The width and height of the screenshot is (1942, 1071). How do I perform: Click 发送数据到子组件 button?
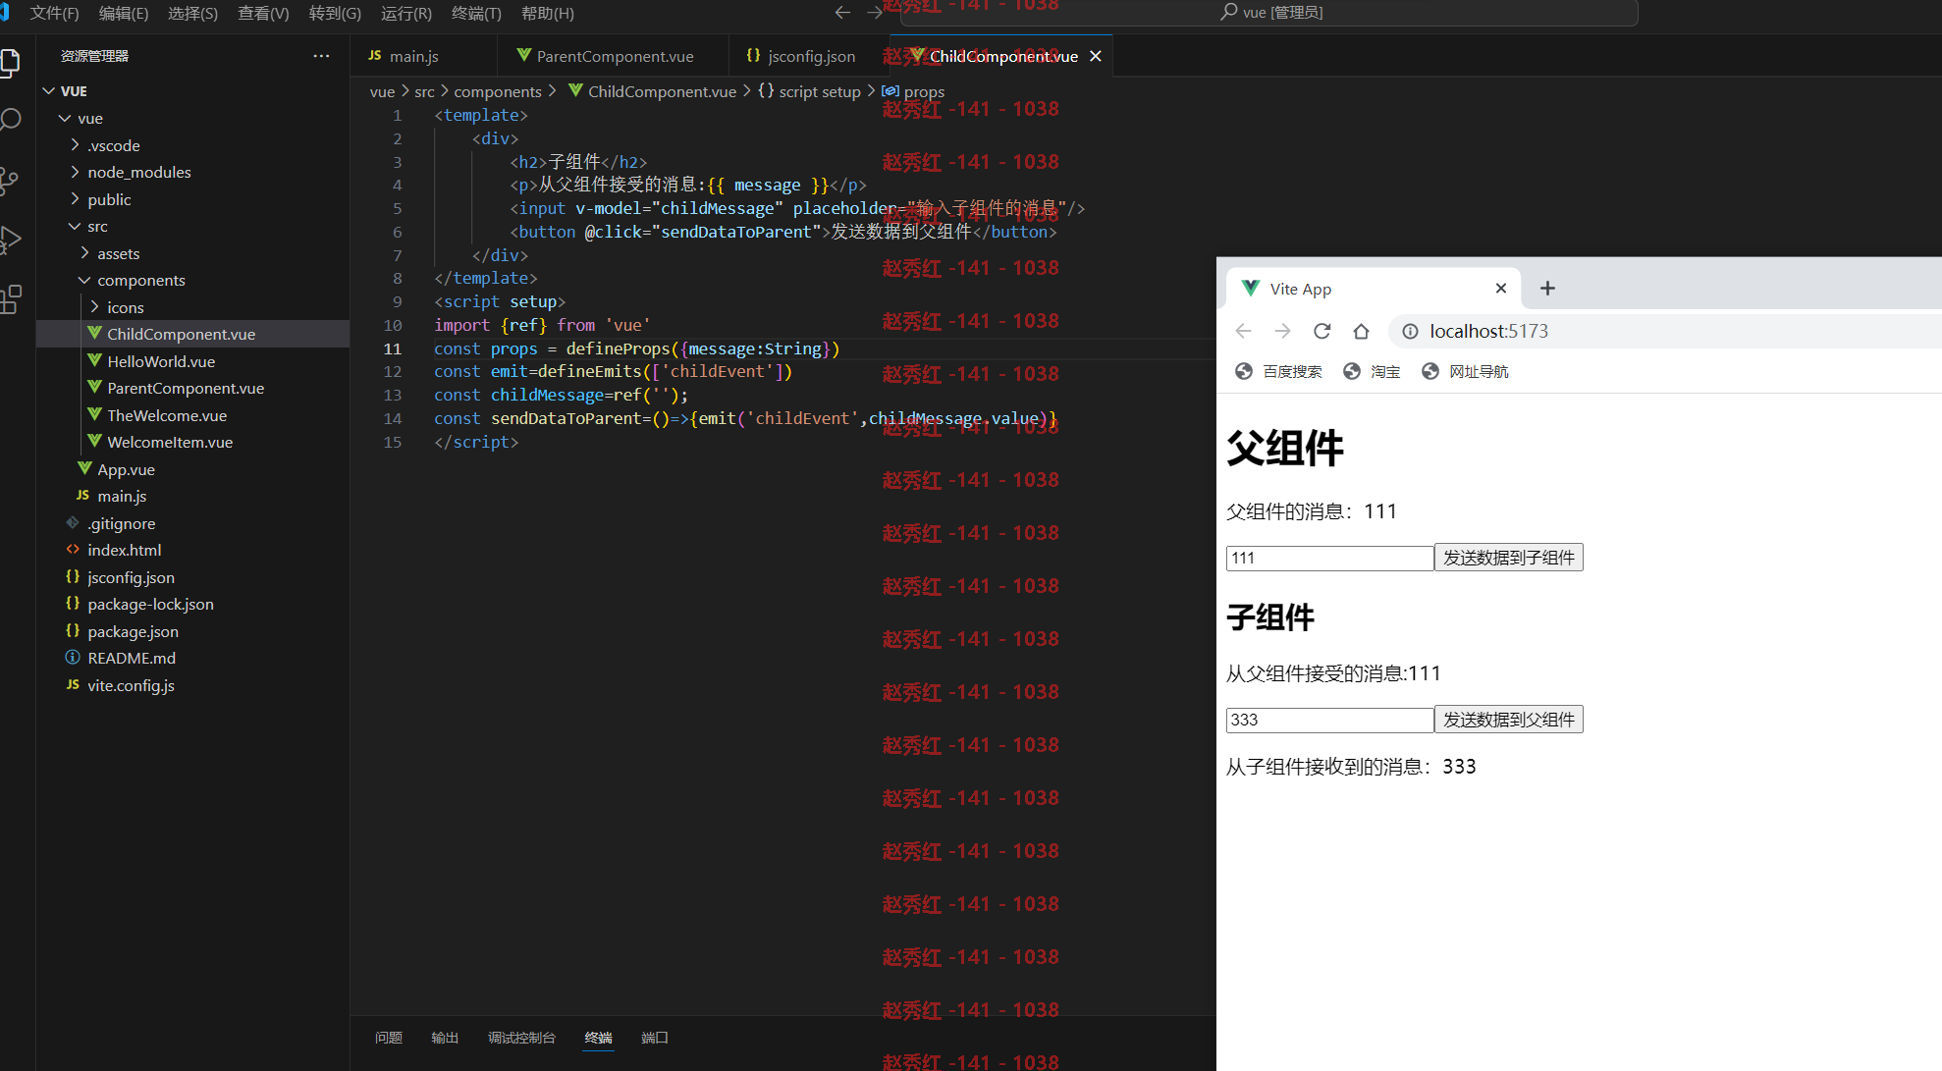click(1508, 558)
